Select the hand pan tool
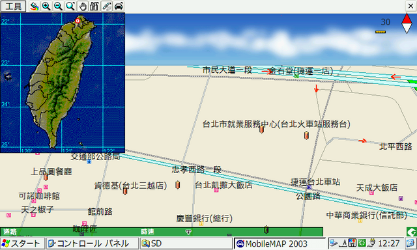 [x=83, y=6]
